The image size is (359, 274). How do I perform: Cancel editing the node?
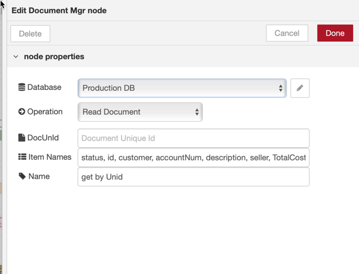pos(287,33)
